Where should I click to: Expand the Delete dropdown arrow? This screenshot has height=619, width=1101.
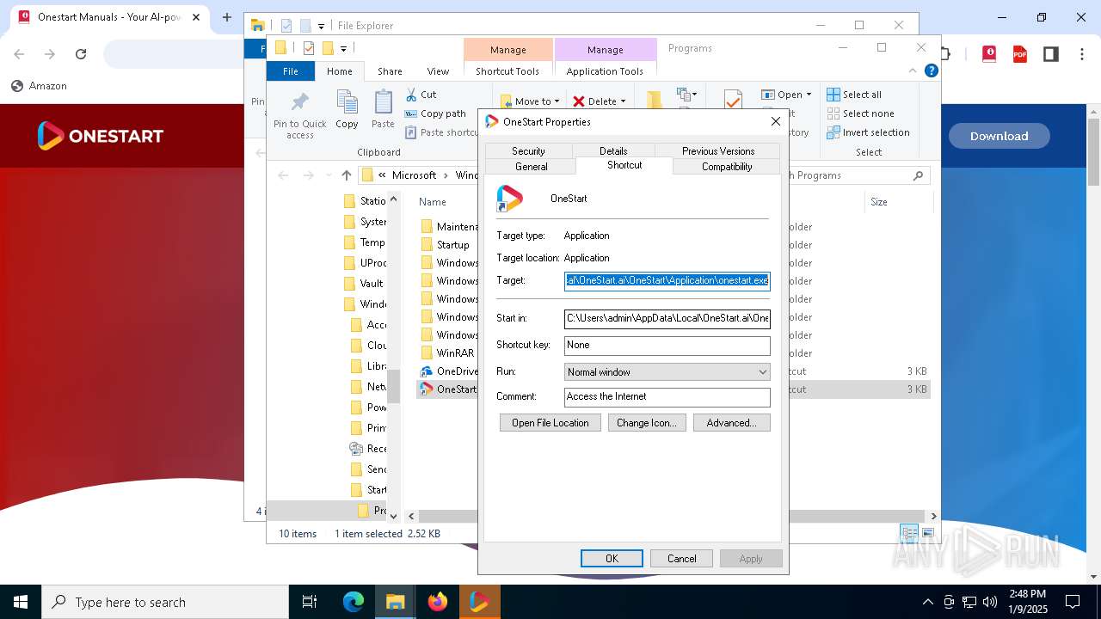pyautogui.click(x=623, y=101)
